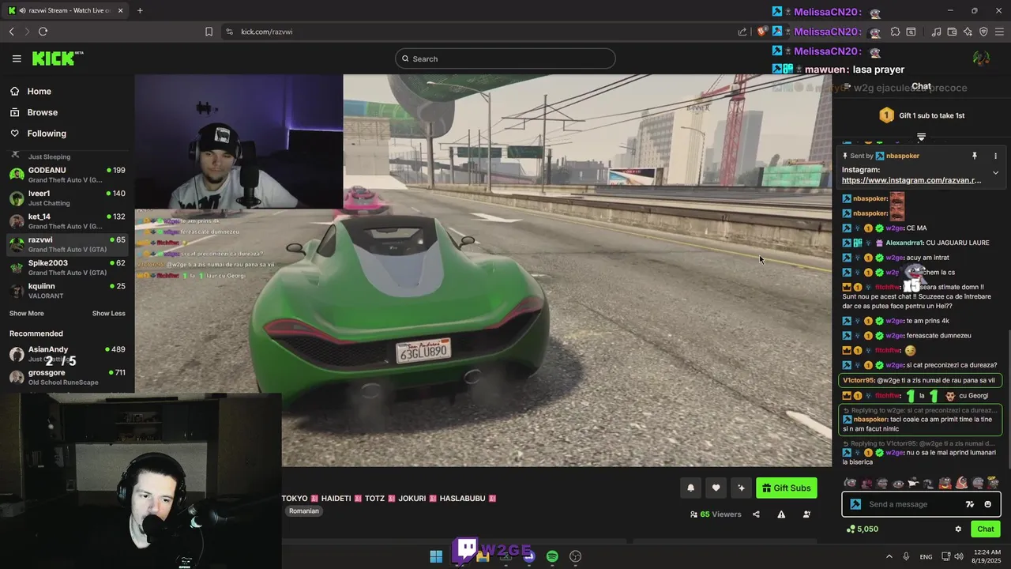Click the sparkle button beside Gift Subs
Screen dimensions: 1011x569
point(741,488)
